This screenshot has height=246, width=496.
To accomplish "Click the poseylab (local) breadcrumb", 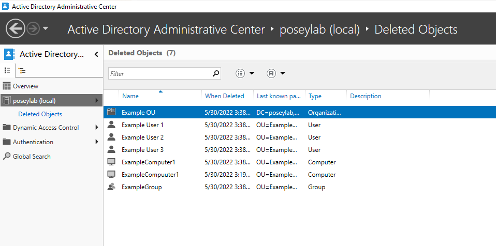I will [x=320, y=29].
